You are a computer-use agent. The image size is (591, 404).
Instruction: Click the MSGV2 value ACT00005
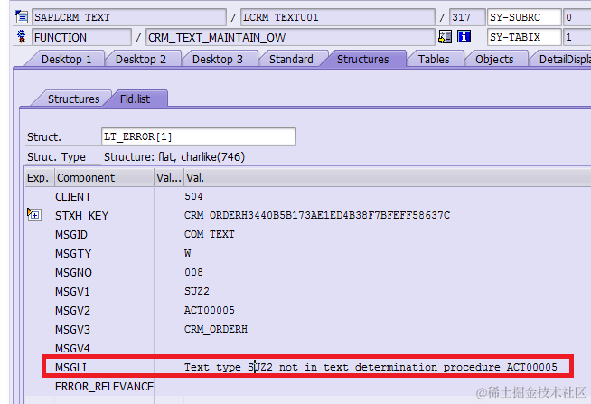(209, 310)
